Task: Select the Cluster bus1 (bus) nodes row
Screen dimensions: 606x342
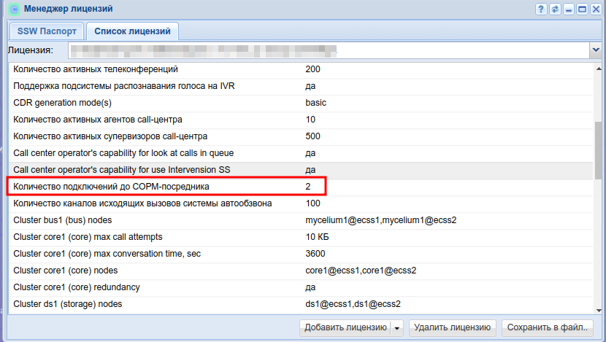Action: [301, 220]
